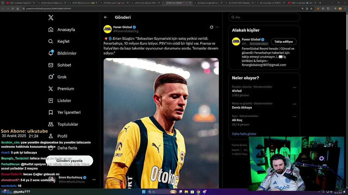Open the Ali Koç trending topic
The width and height of the screenshot is (348, 195).
(237, 120)
